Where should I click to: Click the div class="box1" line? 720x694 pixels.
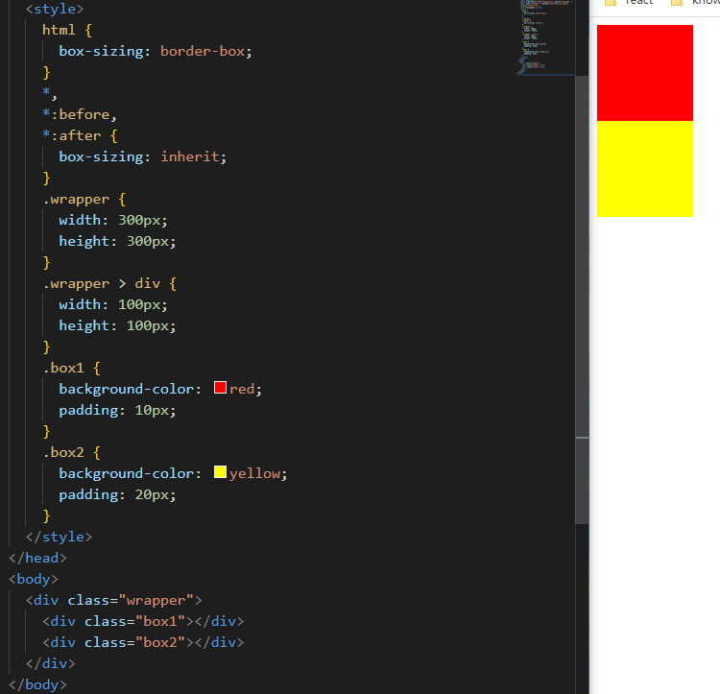(143, 621)
